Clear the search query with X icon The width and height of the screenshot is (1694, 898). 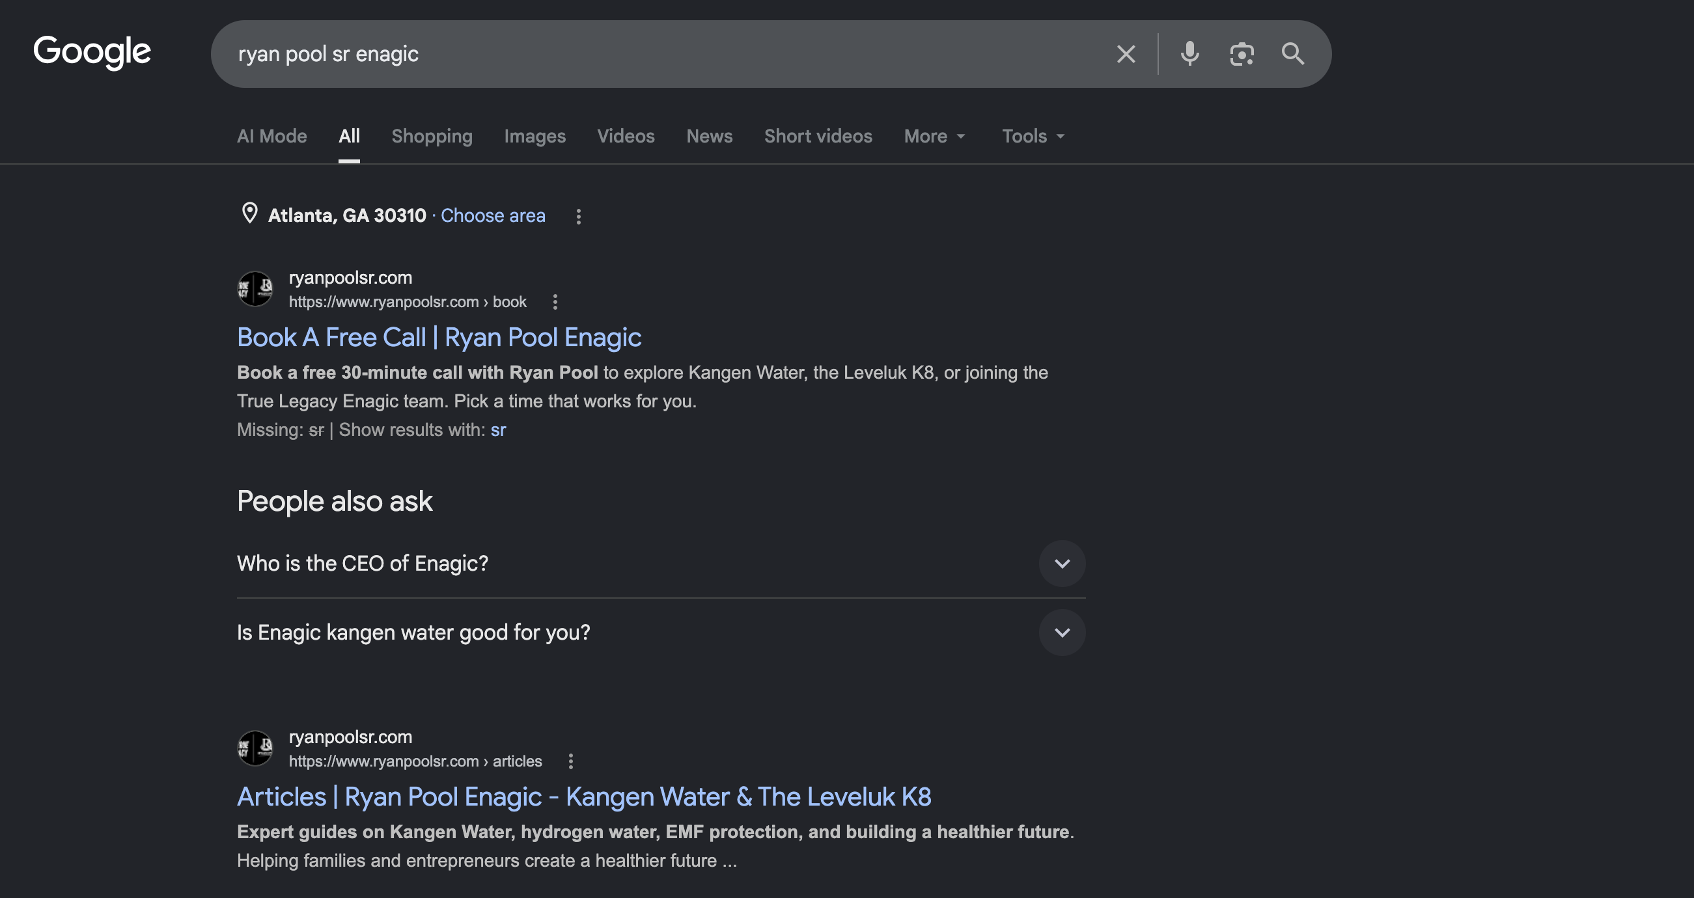[1126, 54]
